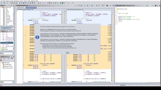Open the bookmark type dropdown arrow in toolbar

pyautogui.click(x=36, y=3)
